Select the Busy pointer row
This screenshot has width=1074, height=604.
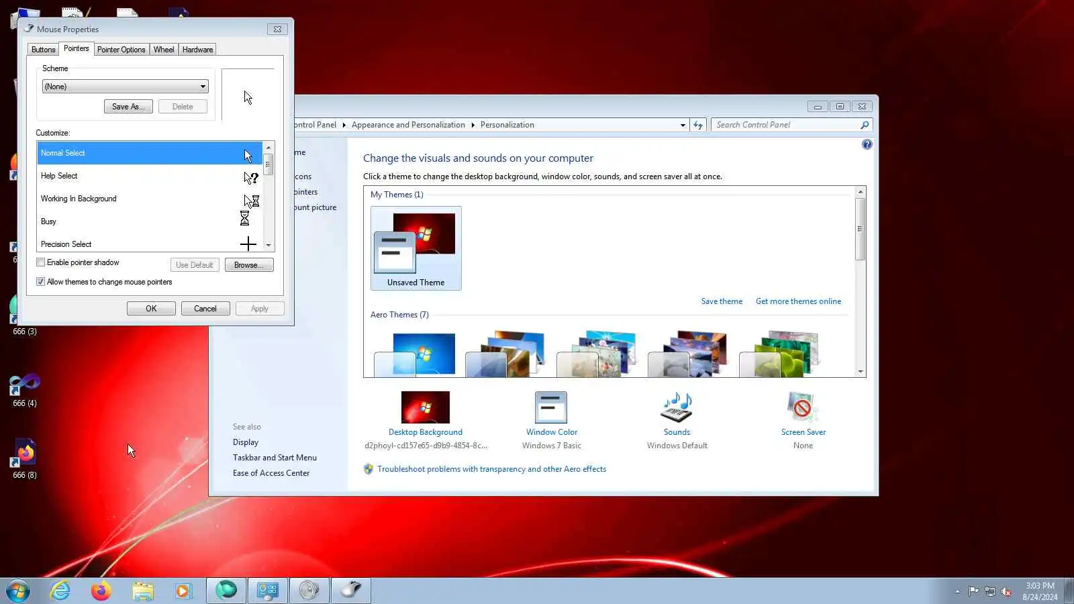150,221
